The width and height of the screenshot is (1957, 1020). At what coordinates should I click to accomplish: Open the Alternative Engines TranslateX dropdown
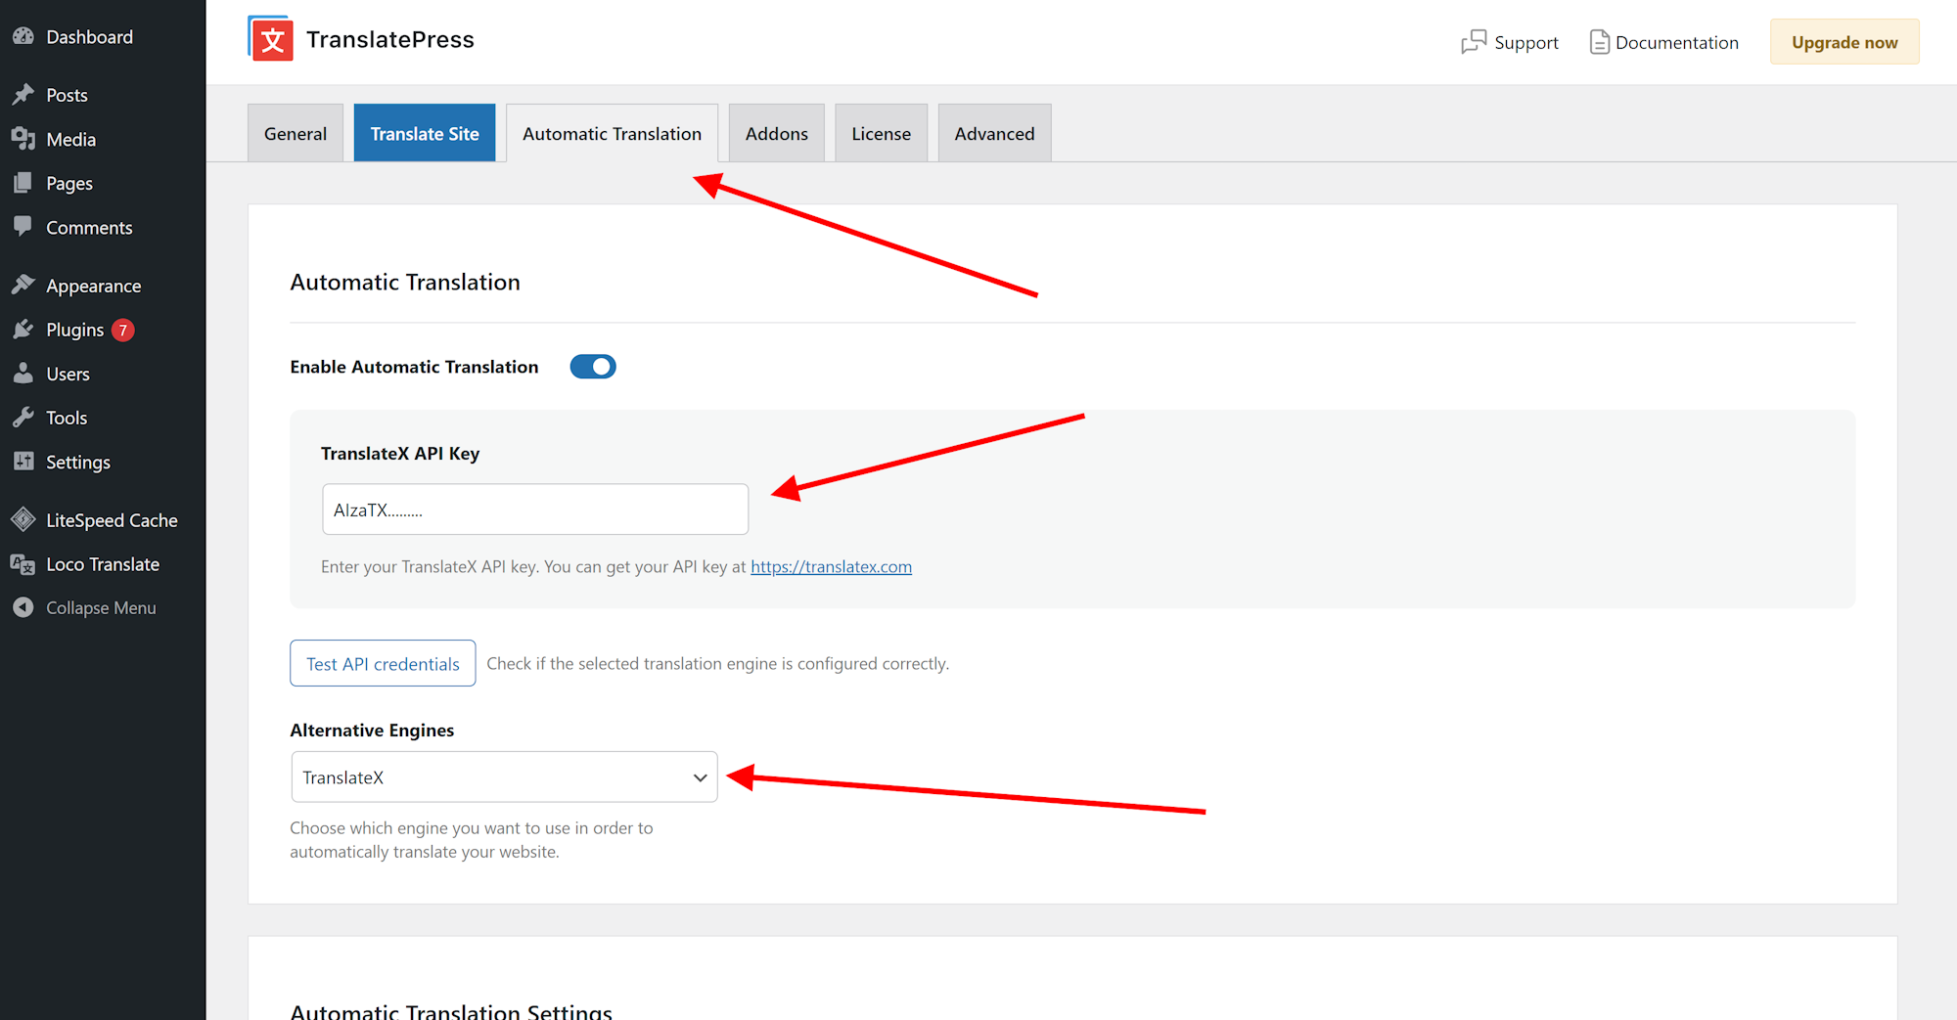tap(504, 777)
